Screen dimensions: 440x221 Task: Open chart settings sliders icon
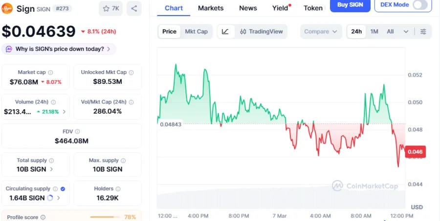(423, 32)
